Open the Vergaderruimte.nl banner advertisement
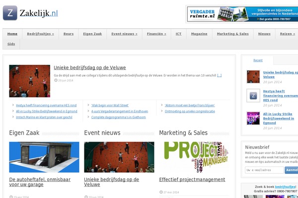The width and height of the screenshot is (298, 198). point(242,14)
